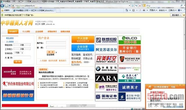The width and height of the screenshot is (186, 110).
Task: Expand the Print button dropdown arrow
Action: click(147, 10)
